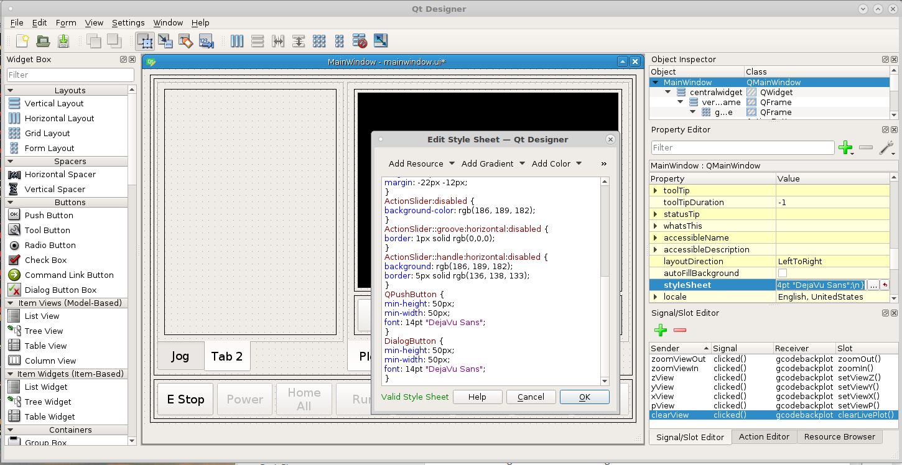Select Tab 2 in the form
The height and width of the screenshot is (465, 902).
[227, 356]
